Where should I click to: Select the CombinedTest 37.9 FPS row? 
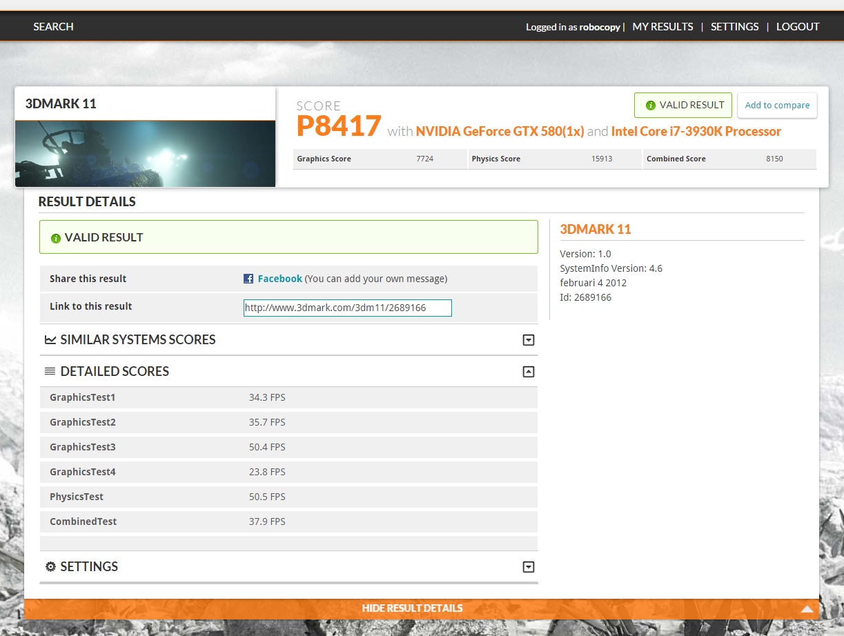(x=288, y=521)
